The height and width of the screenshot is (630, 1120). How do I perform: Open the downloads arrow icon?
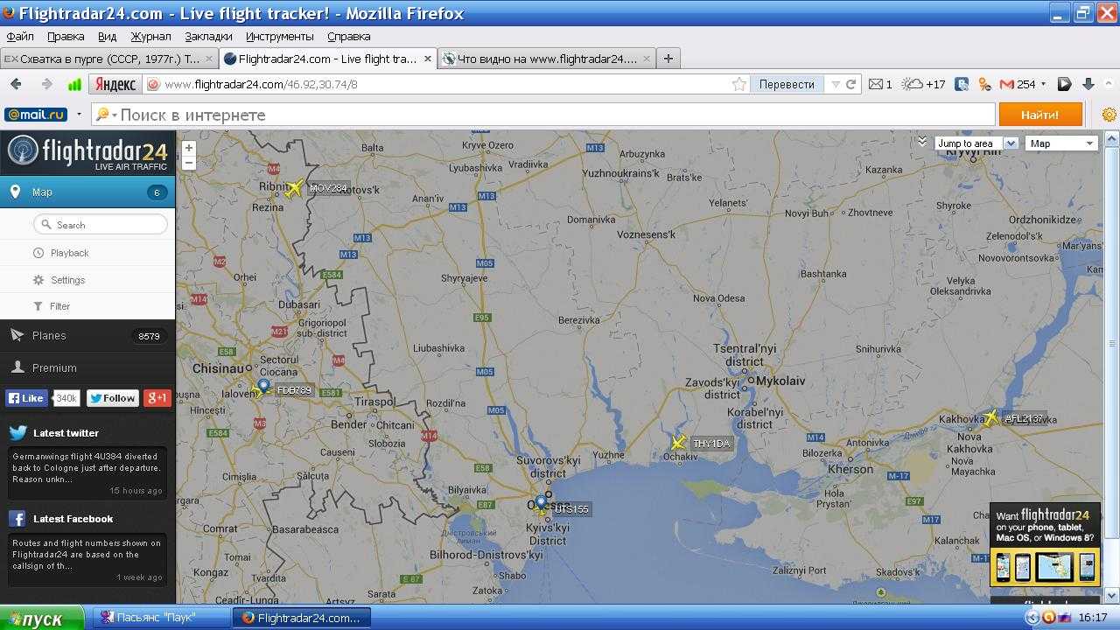point(1088,84)
